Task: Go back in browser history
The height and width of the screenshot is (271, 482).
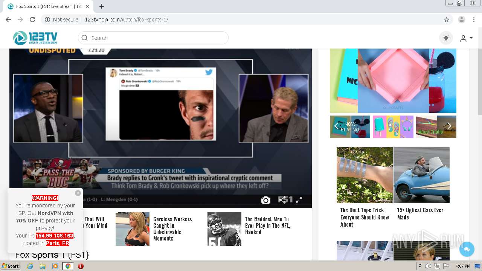Action: click(x=8, y=20)
